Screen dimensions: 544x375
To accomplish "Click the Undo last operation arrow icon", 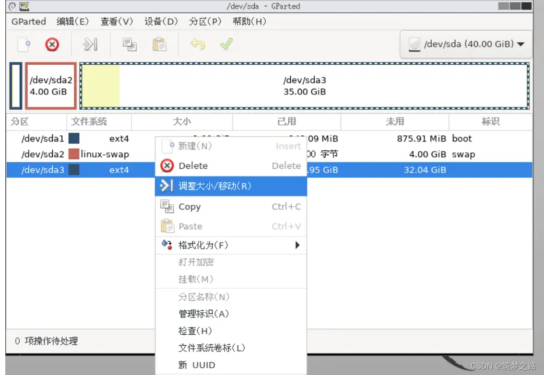I will [198, 44].
